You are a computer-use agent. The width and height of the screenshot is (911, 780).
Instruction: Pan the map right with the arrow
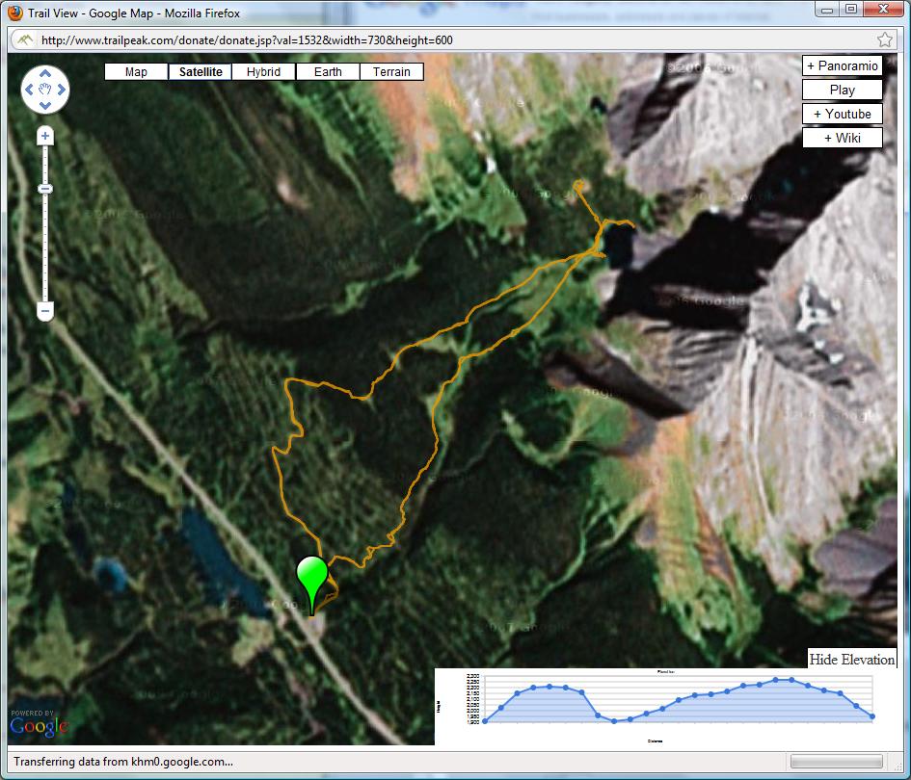click(x=61, y=91)
